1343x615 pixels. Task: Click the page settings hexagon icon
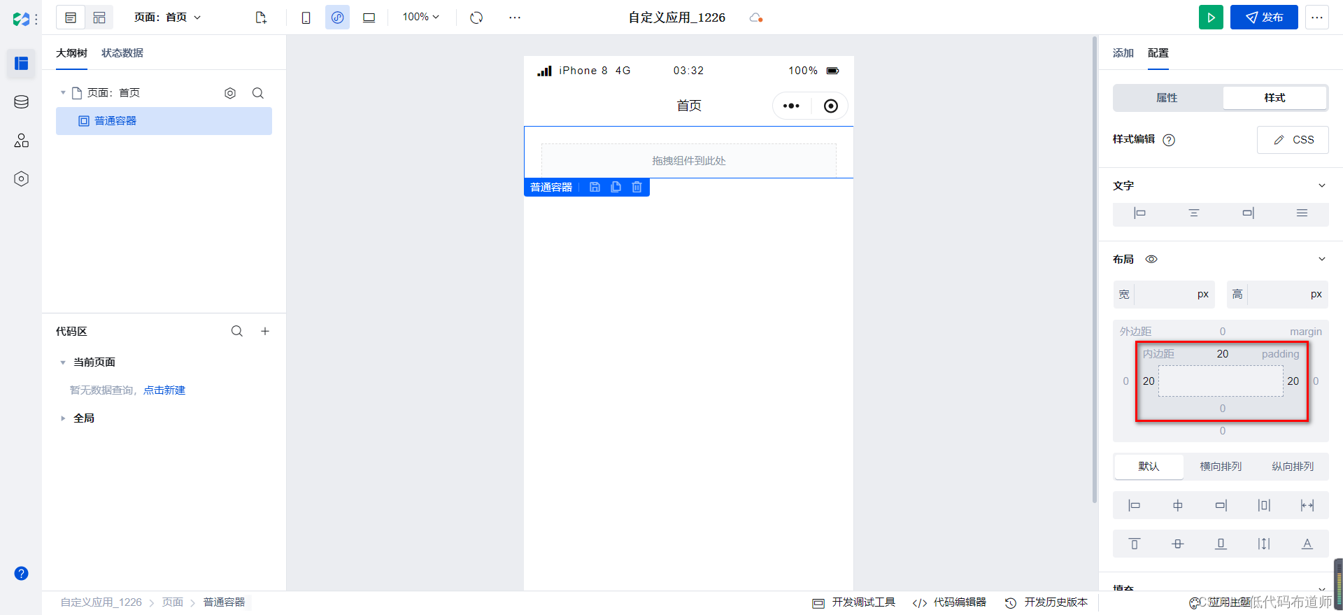tap(230, 93)
